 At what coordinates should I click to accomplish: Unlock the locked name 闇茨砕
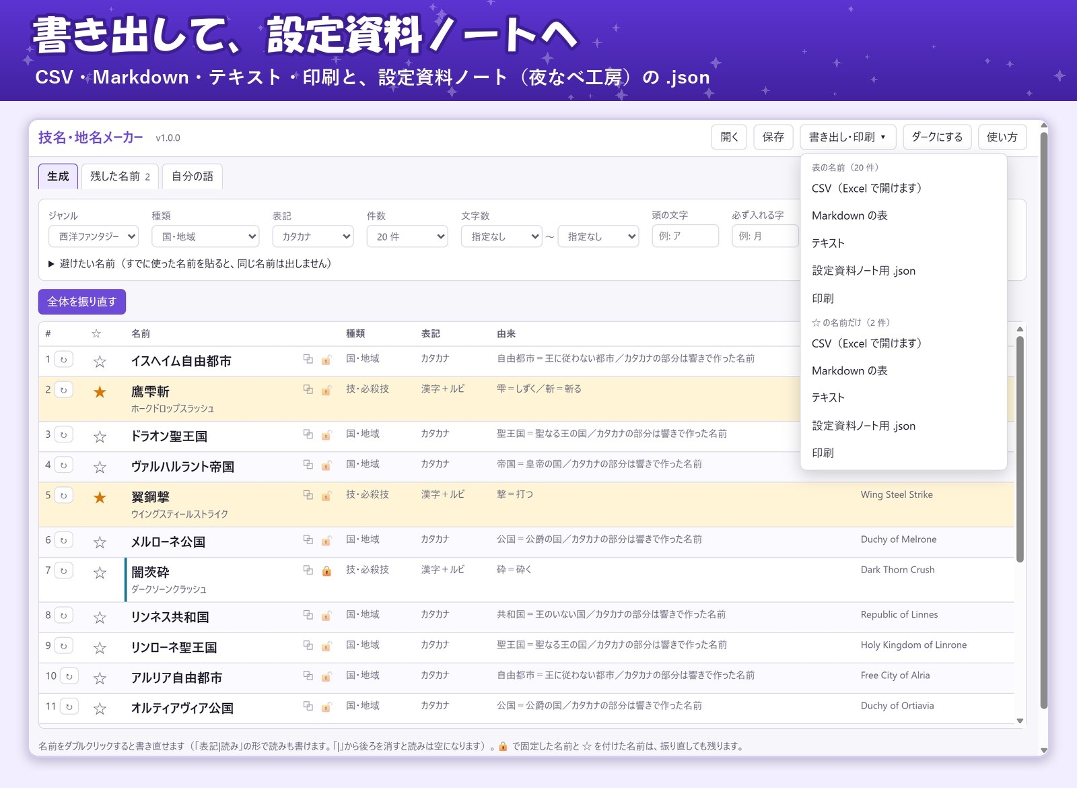(326, 571)
